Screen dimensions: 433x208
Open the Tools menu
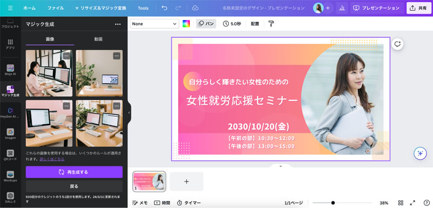[143, 8]
